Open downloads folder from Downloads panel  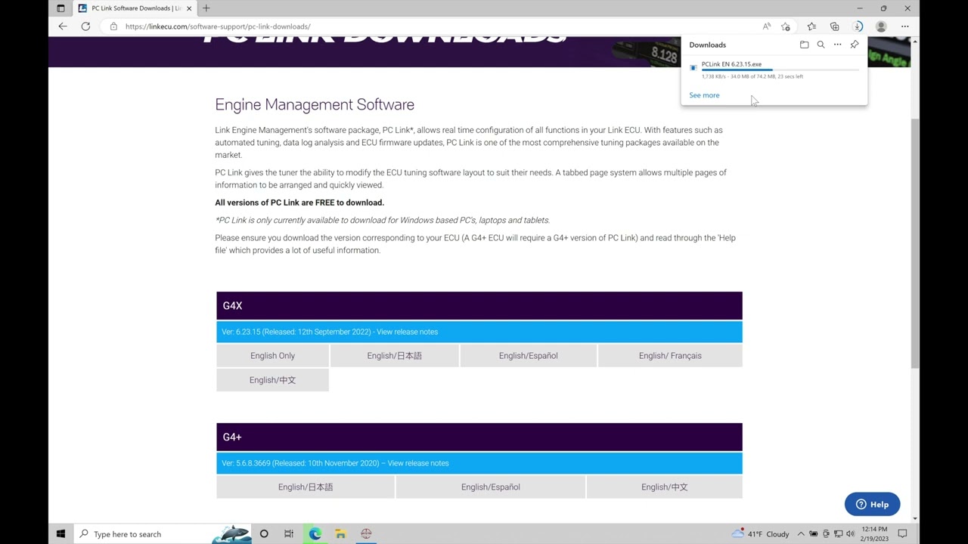coord(804,45)
